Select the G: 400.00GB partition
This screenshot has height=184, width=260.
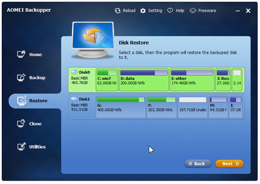point(121,107)
